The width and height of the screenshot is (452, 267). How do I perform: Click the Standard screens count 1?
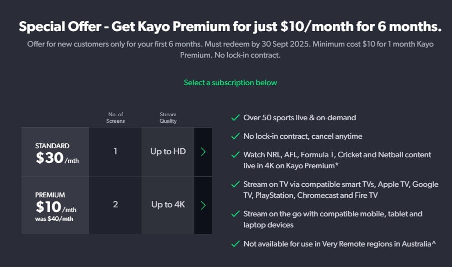[x=115, y=152]
